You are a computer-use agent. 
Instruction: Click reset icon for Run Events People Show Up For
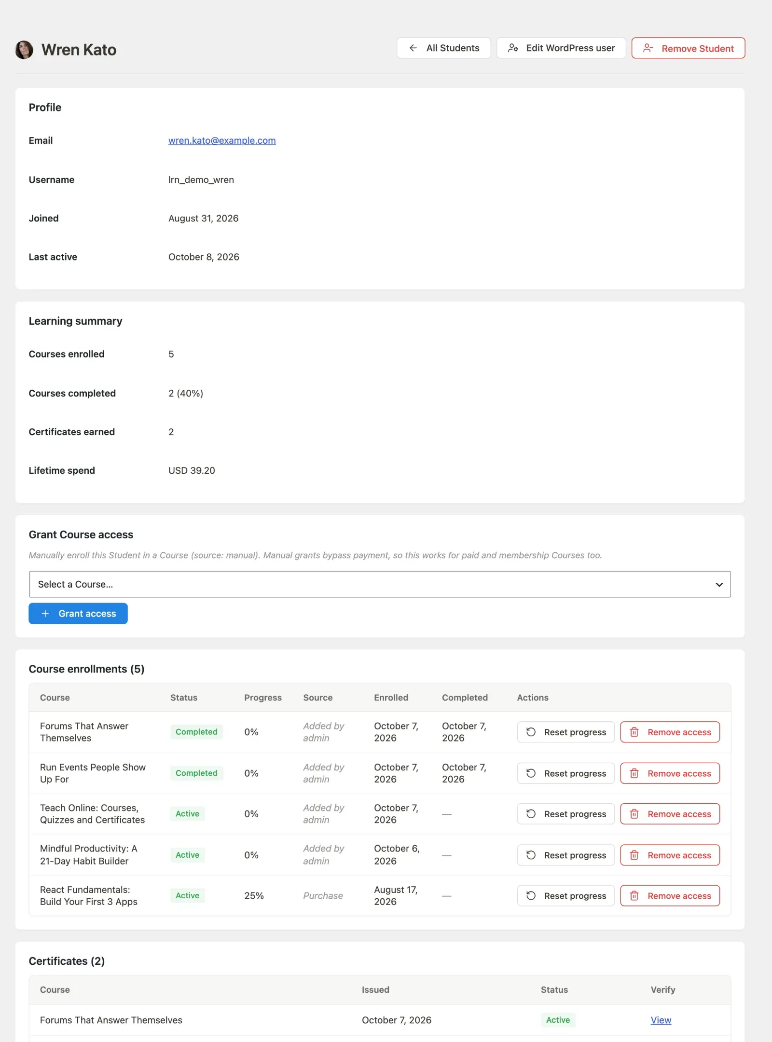(x=531, y=773)
